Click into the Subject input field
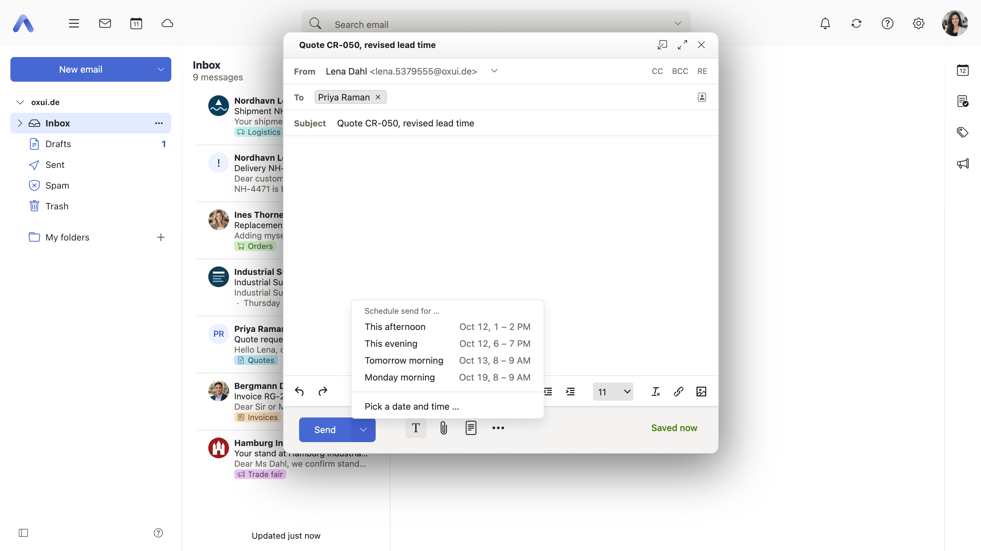Image resolution: width=981 pixels, height=551 pixels. click(522, 123)
